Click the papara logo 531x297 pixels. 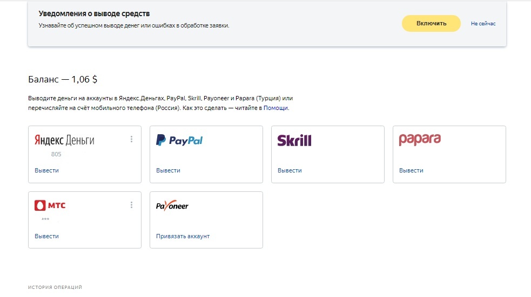pos(420,139)
